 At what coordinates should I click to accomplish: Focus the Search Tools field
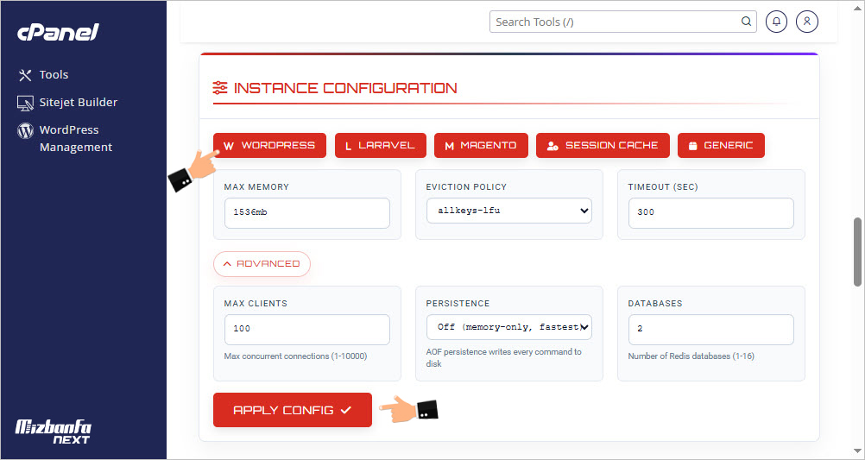(622, 22)
